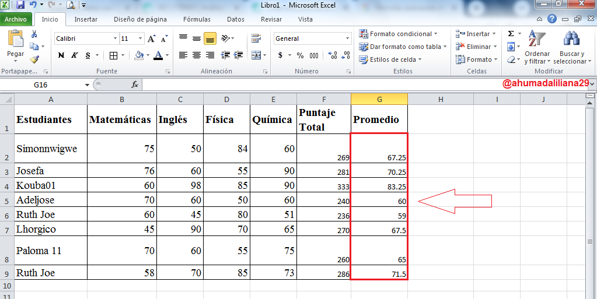The height and width of the screenshot is (299, 597).
Task: Toggle middle vertical alignment button
Action: [x=197, y=38]
